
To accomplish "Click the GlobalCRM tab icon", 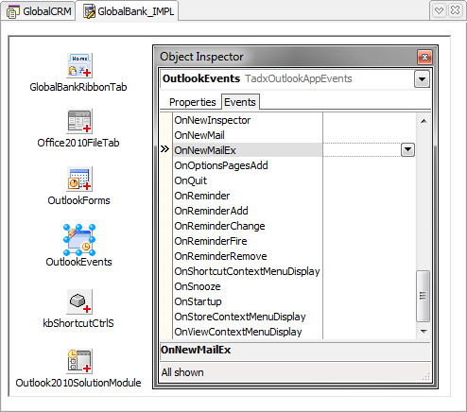I will [13, 12].
